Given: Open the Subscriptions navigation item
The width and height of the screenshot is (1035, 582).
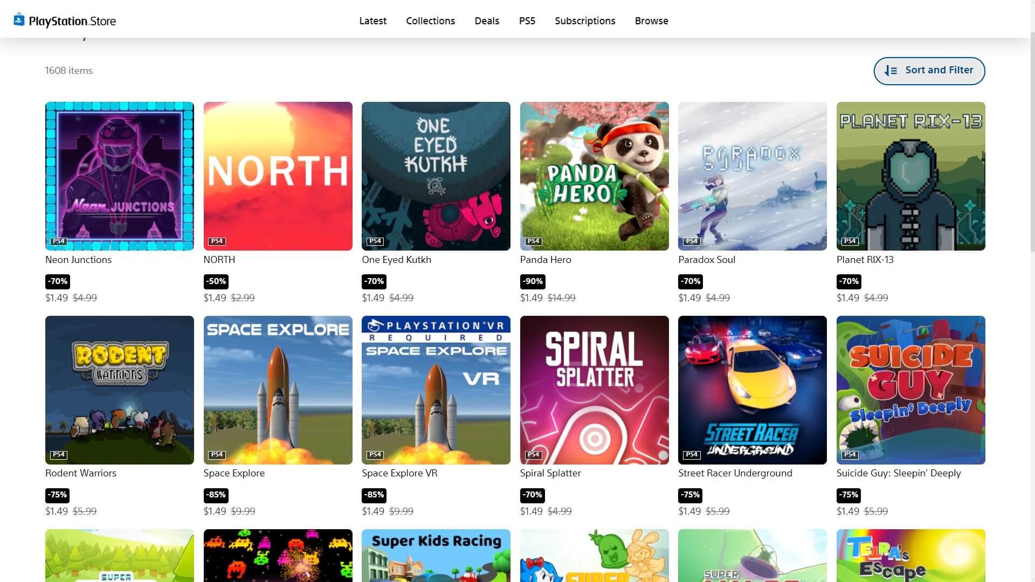Looking at the screenshot, I should [x=585, y=21].
